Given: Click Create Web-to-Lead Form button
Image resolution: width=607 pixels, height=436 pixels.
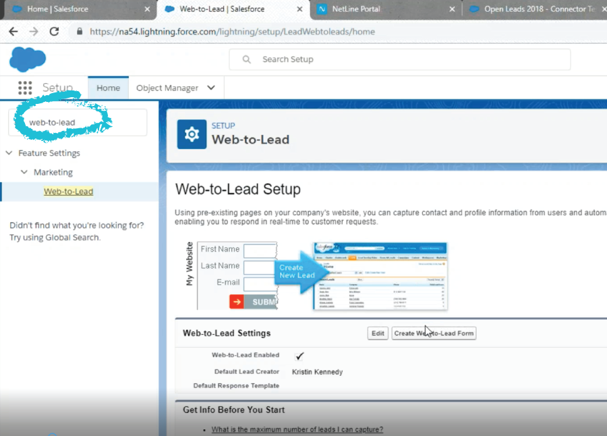Looking at the screenshot, I should coord(434,333).
